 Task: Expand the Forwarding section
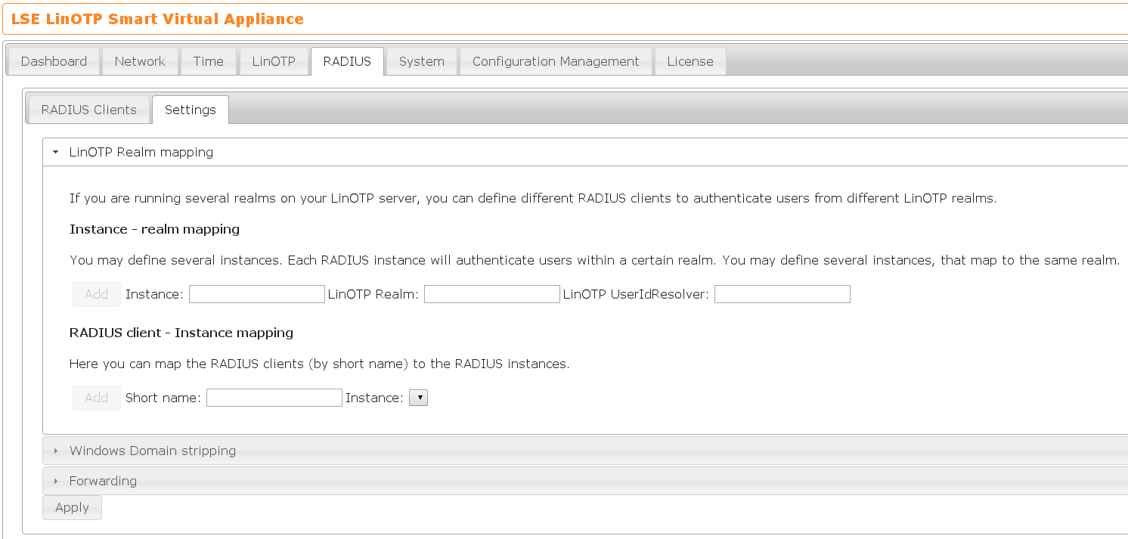pyautogui.click(x=103, y=481)
